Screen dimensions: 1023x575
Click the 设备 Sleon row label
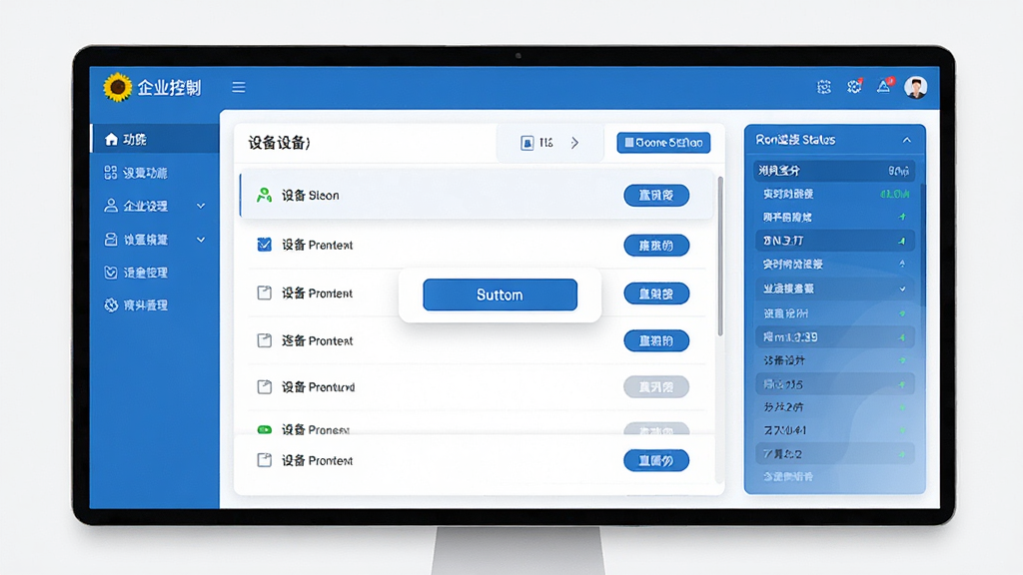(x=311, y=196)
